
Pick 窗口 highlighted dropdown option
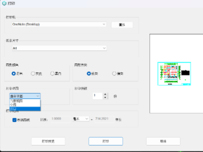(25, 109)
